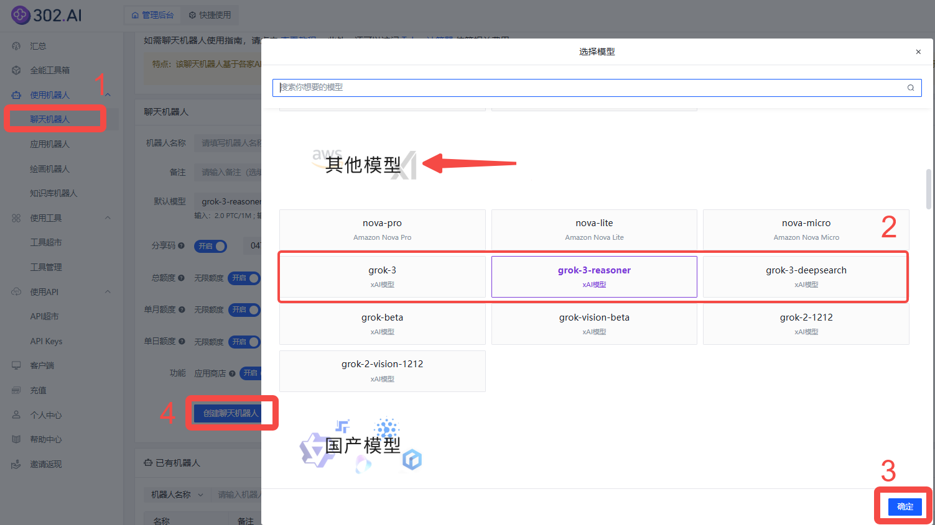Toggle the 应用商店 开启 switch
935x525 pixels.
251,373
